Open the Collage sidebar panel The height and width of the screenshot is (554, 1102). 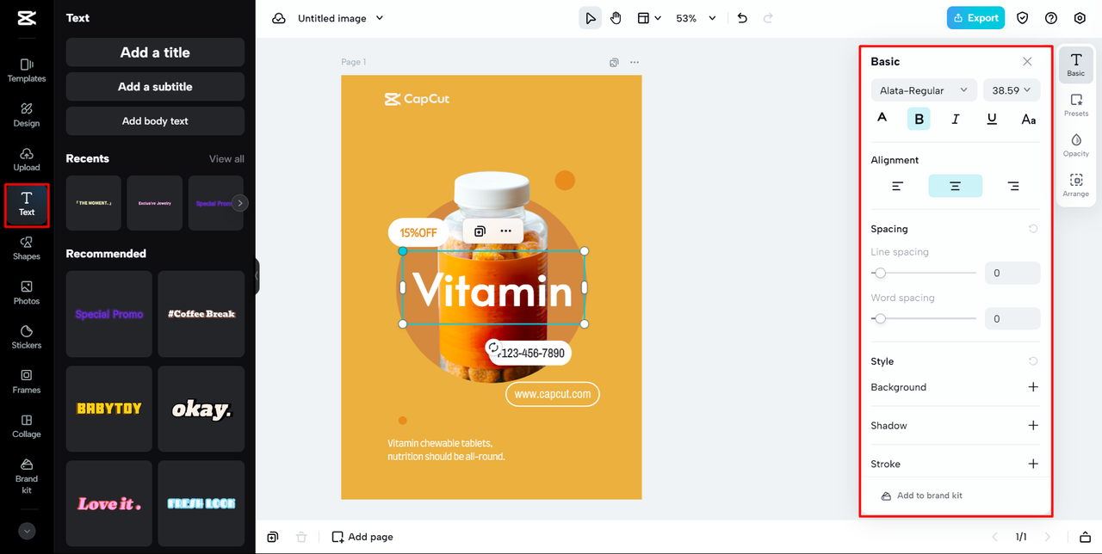click(x=27, y=427)
